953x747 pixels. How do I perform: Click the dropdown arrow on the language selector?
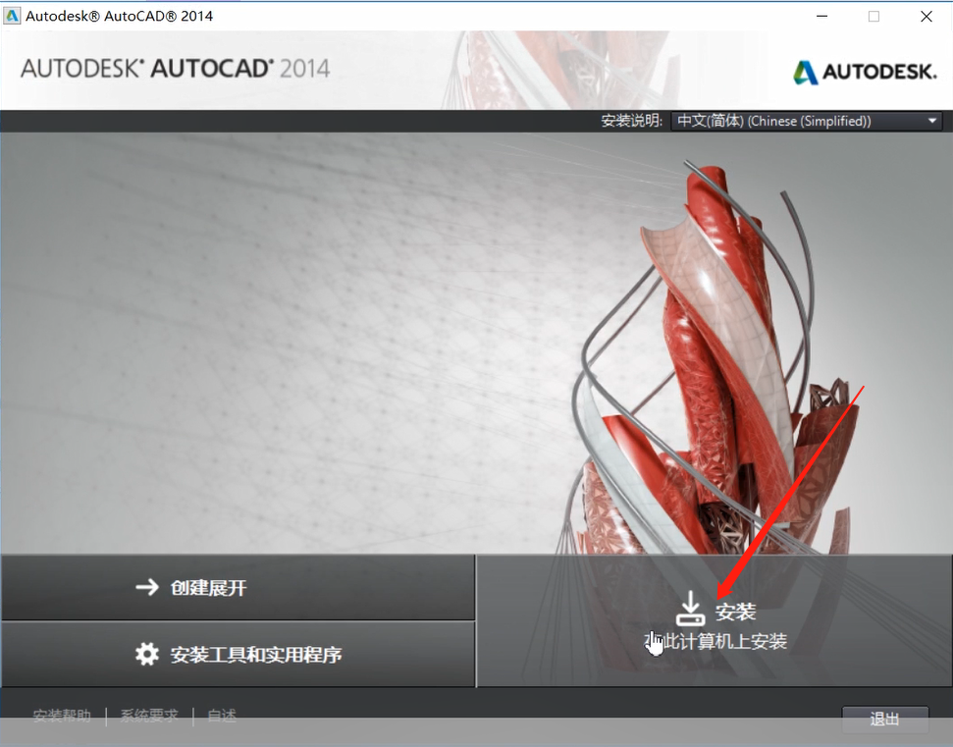point(930,120)
